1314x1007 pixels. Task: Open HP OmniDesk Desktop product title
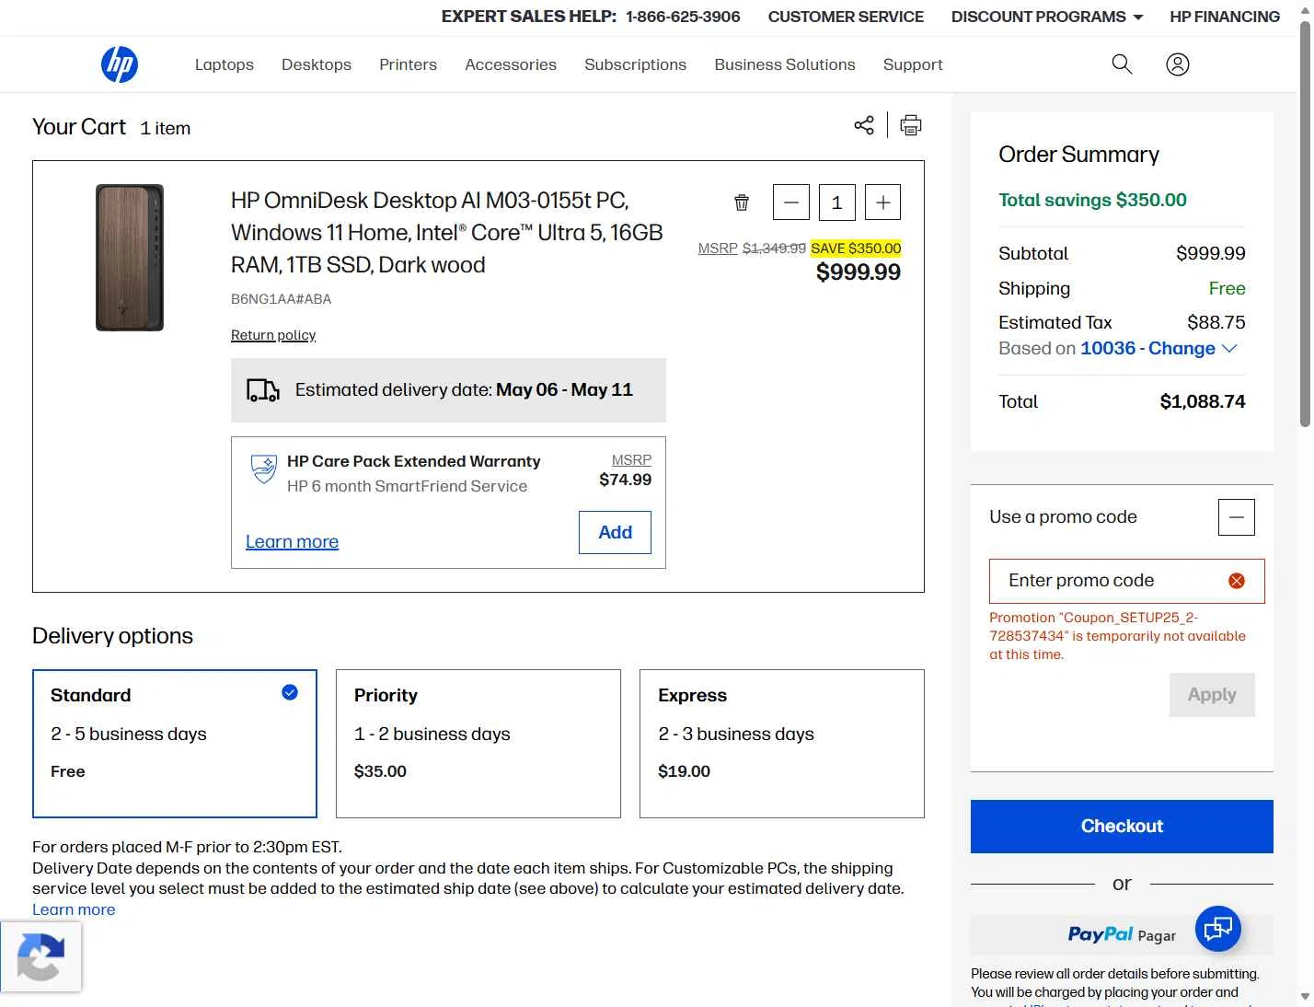tap(447, 233)
